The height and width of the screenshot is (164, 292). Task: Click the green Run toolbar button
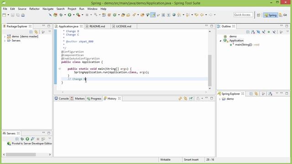[x=70, y=15]
